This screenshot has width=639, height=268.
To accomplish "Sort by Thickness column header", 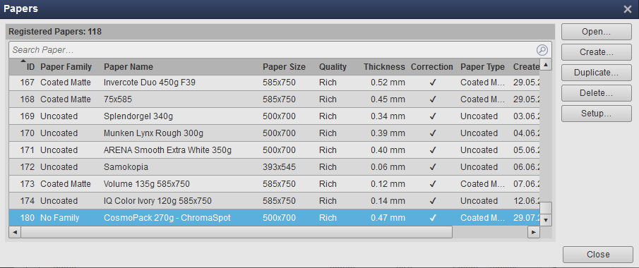I will [384, 67].
